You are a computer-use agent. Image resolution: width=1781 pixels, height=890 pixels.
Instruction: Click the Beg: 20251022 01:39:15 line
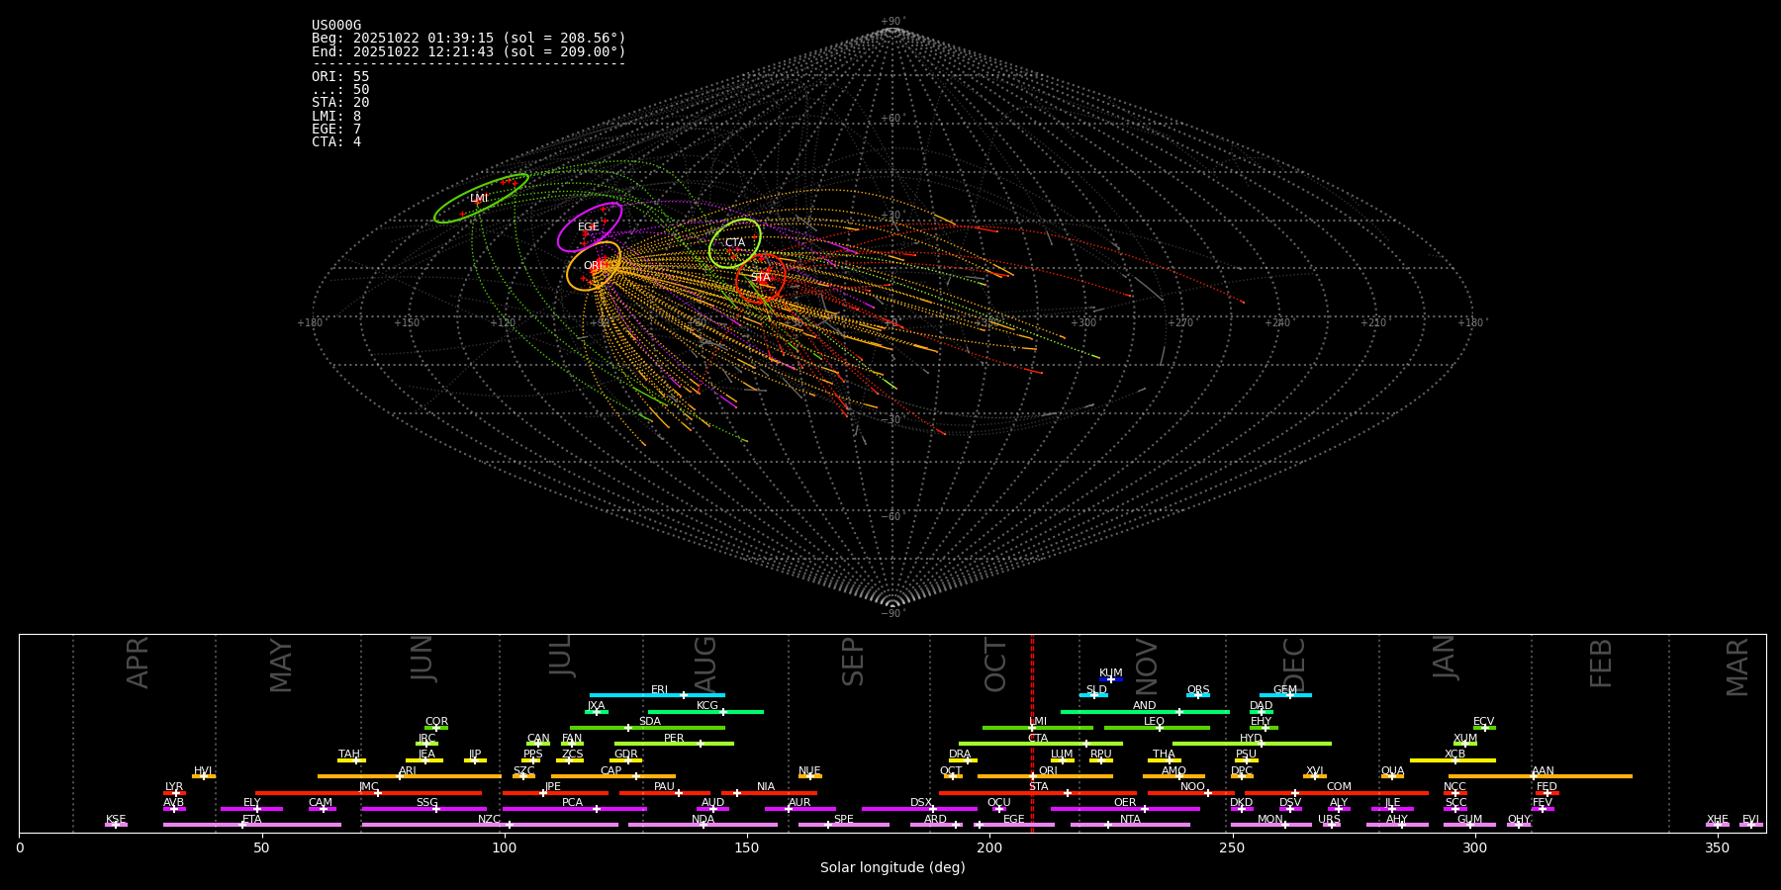click(469, 39)
